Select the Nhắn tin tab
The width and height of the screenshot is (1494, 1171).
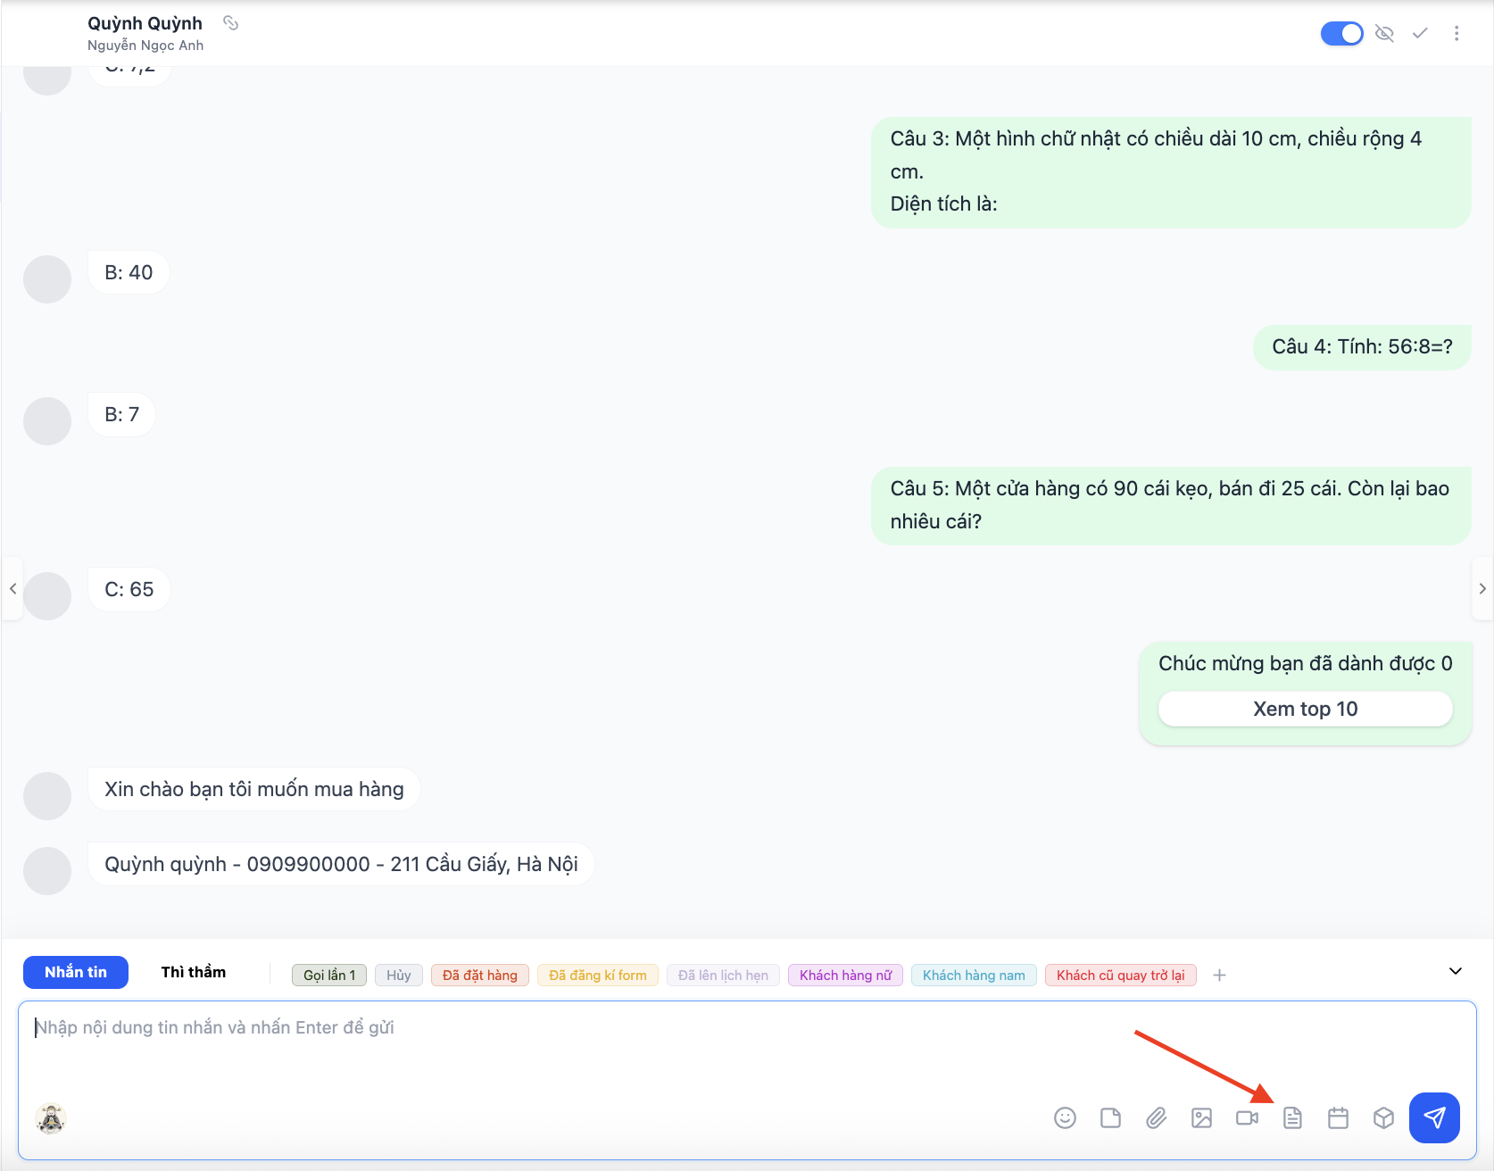click(76, 972)
